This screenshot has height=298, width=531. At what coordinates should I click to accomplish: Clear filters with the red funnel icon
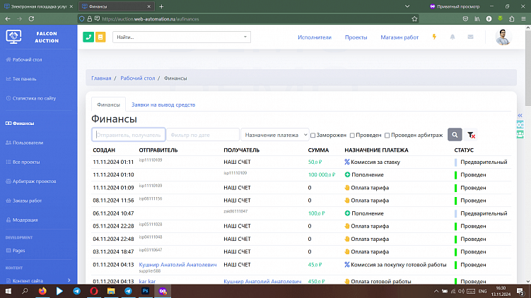pos(472,135)
